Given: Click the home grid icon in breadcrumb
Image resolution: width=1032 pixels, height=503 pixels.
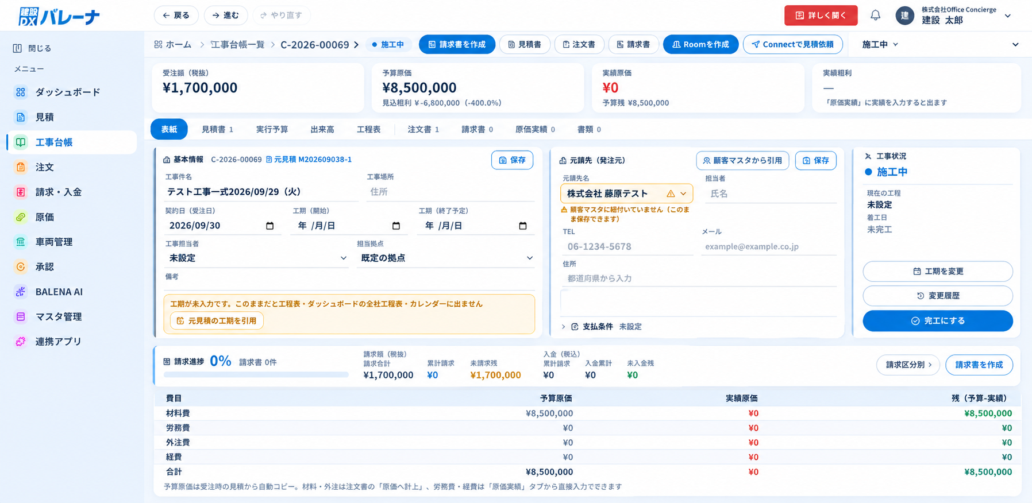Looking at the screenshot, I should tap(158, 44).
